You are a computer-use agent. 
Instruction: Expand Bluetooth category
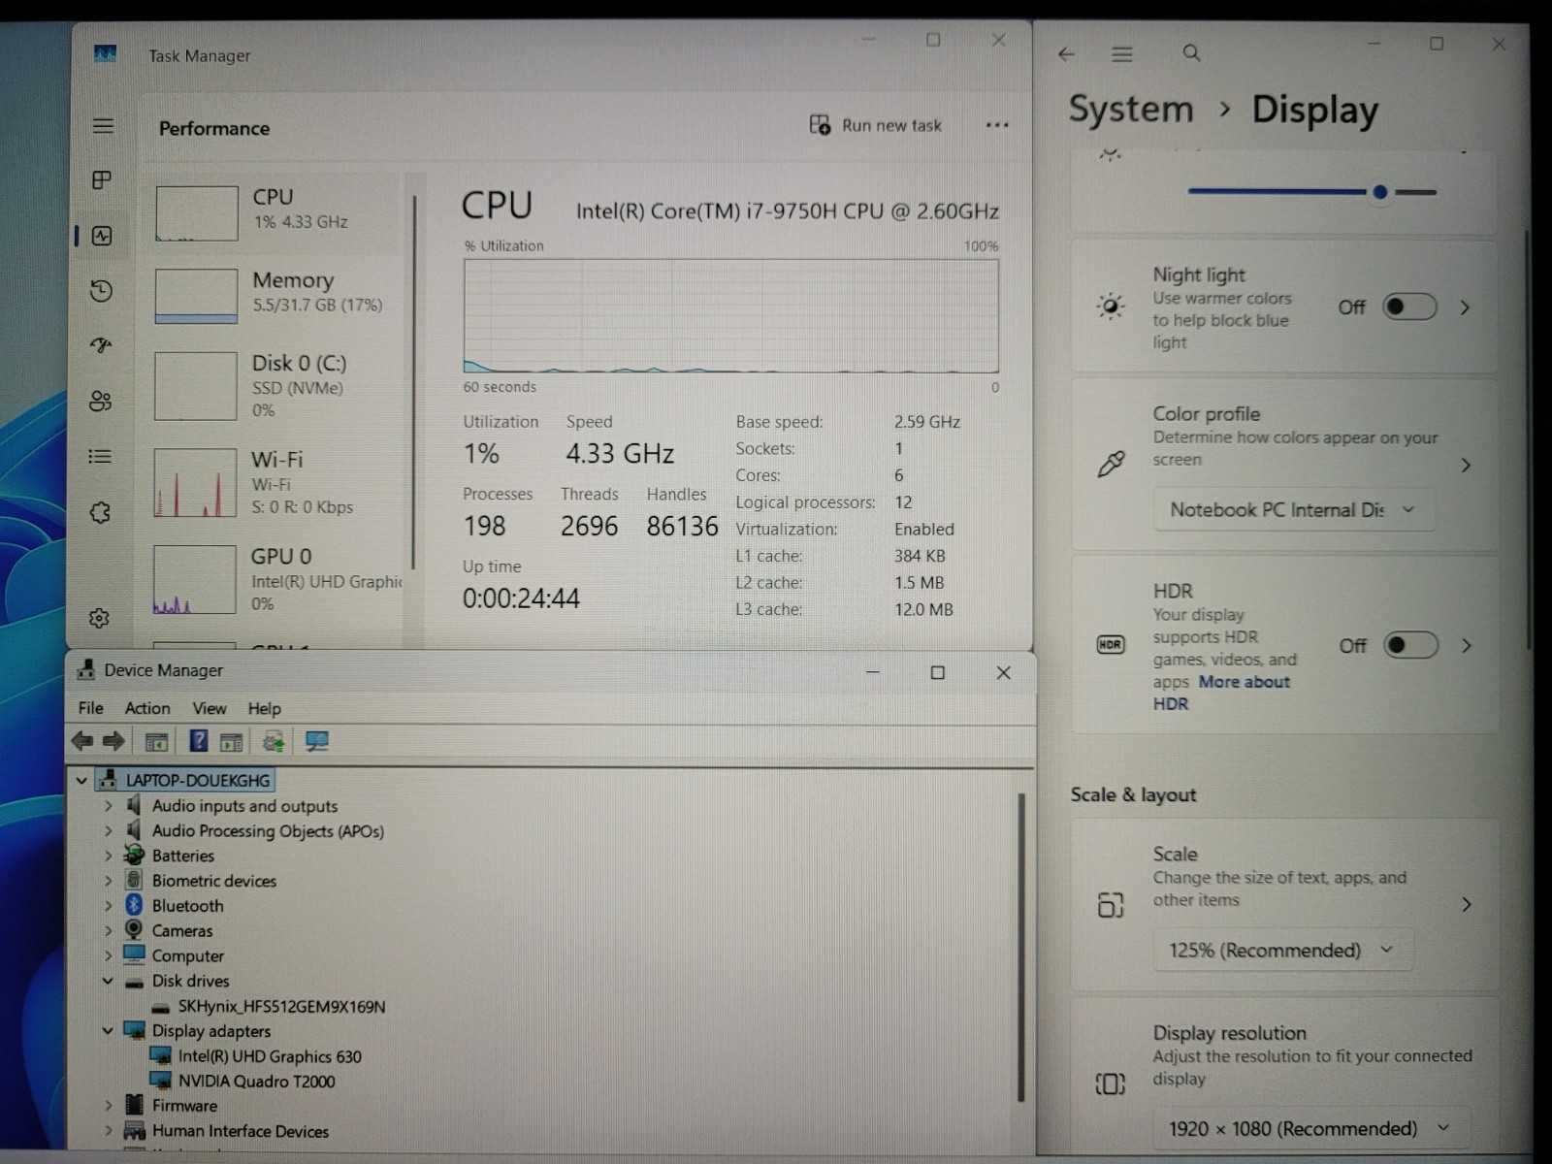click(108, 905)
